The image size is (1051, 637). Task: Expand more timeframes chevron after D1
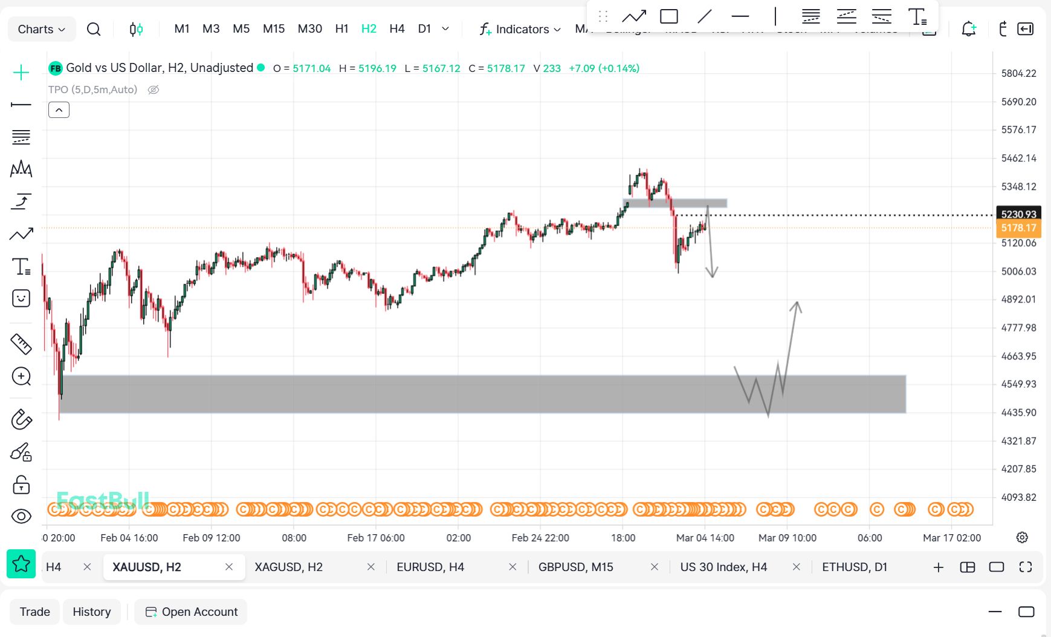(x=445, y=28)
